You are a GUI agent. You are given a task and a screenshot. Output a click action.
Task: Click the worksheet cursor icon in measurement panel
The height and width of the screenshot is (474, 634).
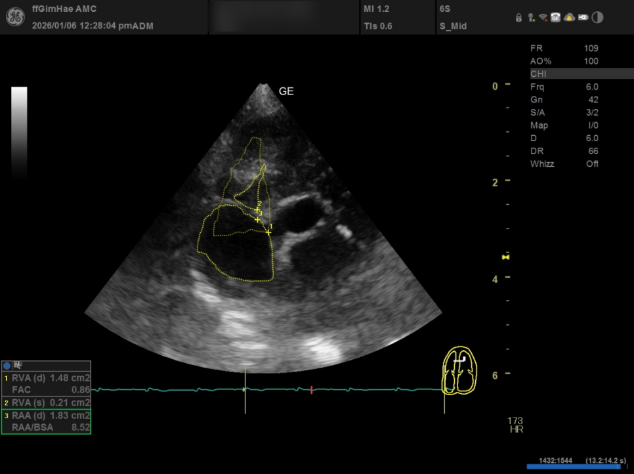click(x=18, y=366)
